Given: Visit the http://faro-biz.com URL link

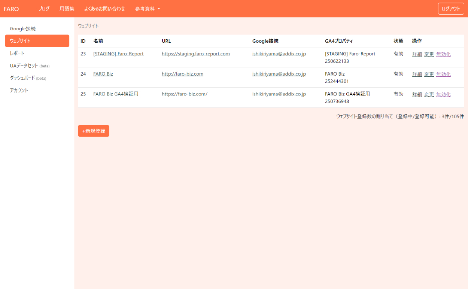Looking at the screenshot, I should pyautogui.click(x=182, y=74).
